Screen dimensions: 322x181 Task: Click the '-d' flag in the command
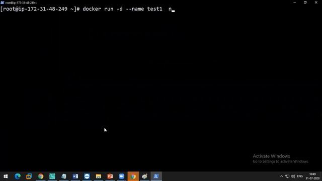pos(120,9)
